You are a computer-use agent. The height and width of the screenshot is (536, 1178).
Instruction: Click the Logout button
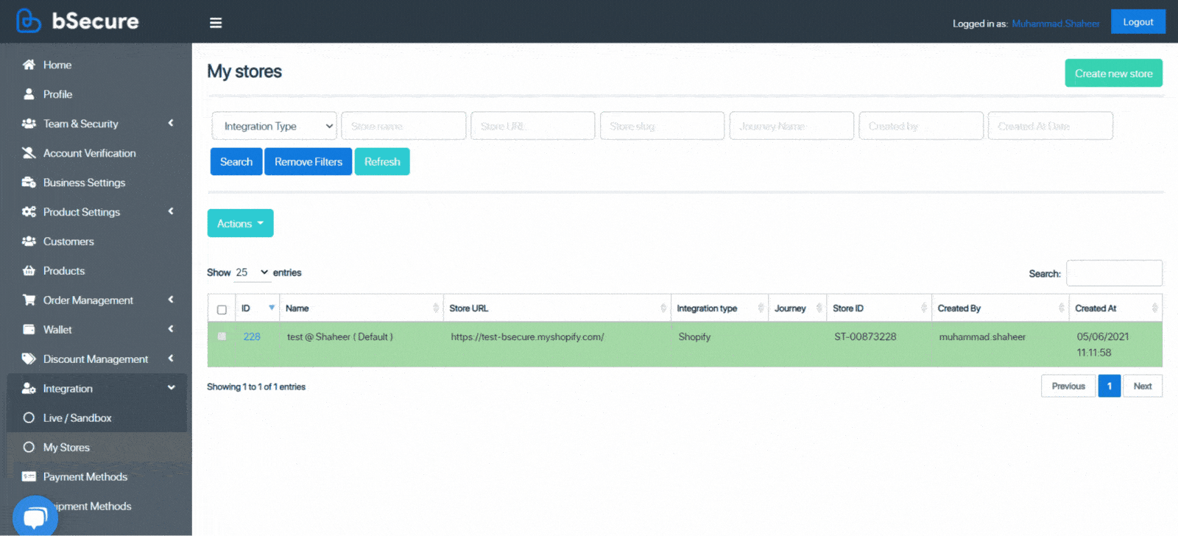[1138, 22]
